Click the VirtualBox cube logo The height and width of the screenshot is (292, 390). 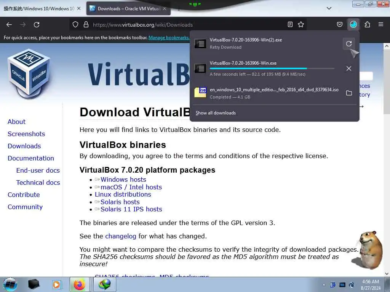coord(29,73)
